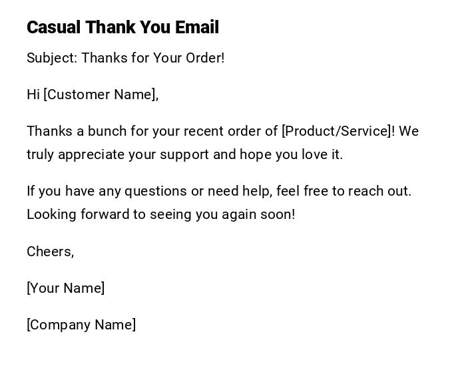This screenshot has height=366, width=466.
Task: Click "Thanks for Your Order!" in the subject line
Action: coord(153,58)
